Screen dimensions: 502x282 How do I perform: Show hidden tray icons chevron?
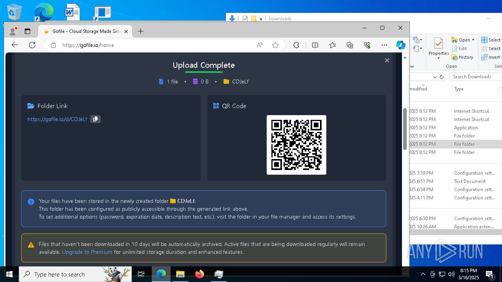point(423,274)
